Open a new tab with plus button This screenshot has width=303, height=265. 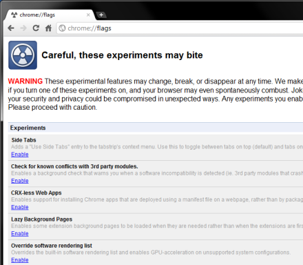[x=101, y=15]
